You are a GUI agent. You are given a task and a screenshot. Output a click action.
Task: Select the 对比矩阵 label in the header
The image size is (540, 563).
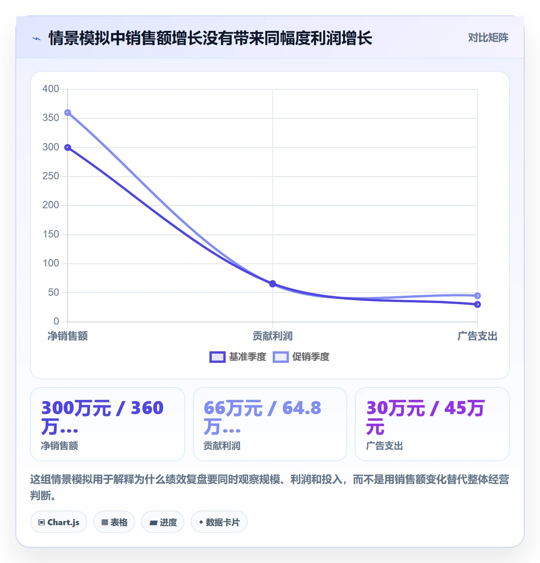click(488, 38)
